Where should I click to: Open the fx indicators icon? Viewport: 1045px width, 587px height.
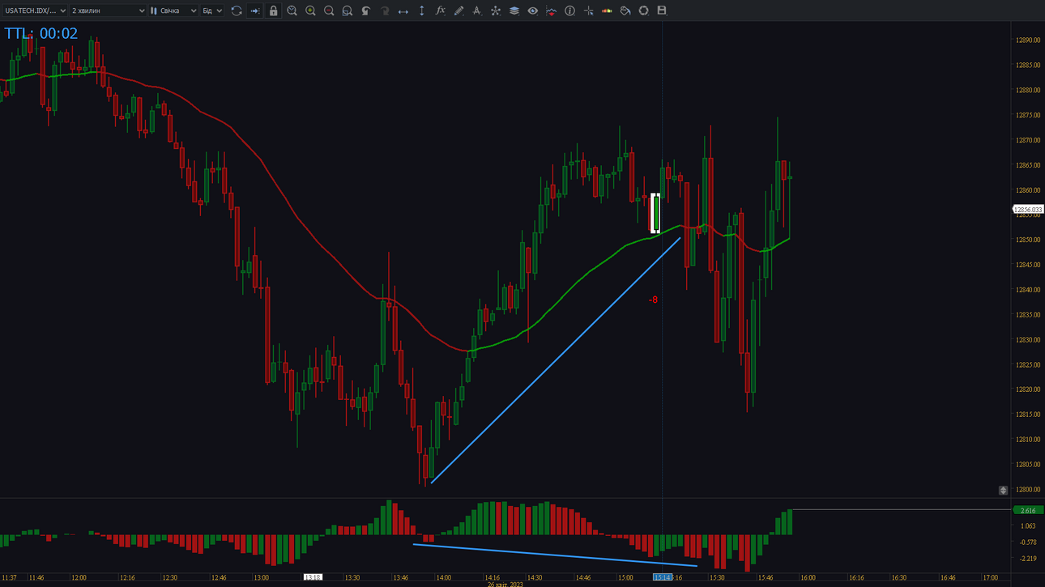click(x=441, y=11)
